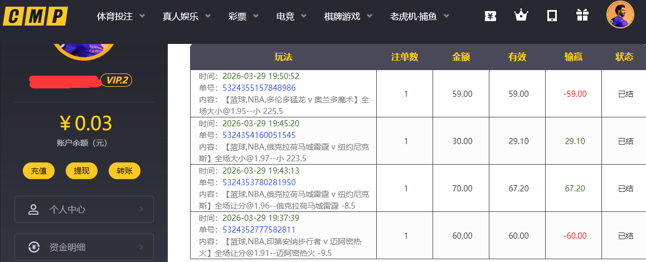Viewport: 646px width, 262px height.
Task: Click 已结 status in the 60.00 row
Action: [x=626, y=236]
